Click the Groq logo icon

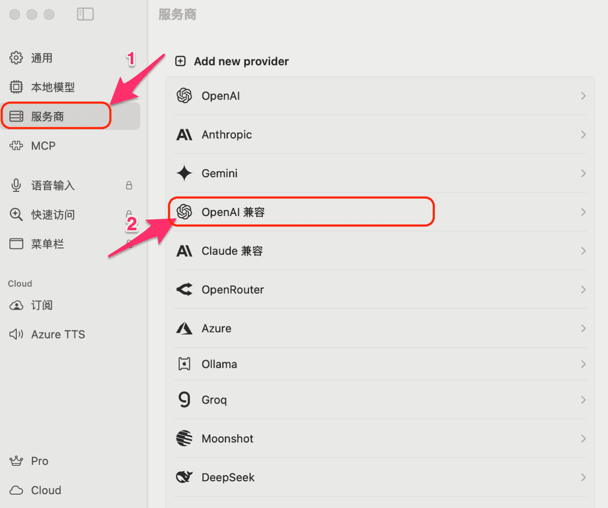click(x=184, y=400)
